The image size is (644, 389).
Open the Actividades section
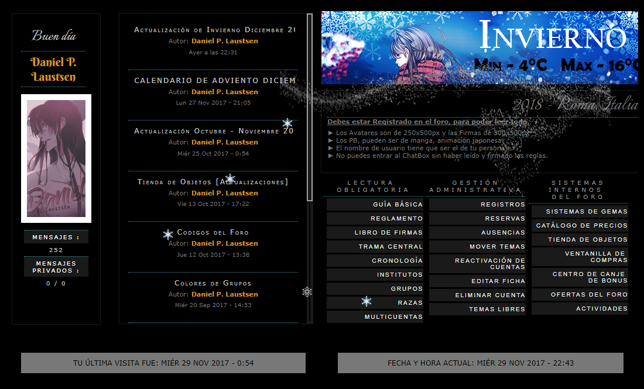click(x=580, y=308)
